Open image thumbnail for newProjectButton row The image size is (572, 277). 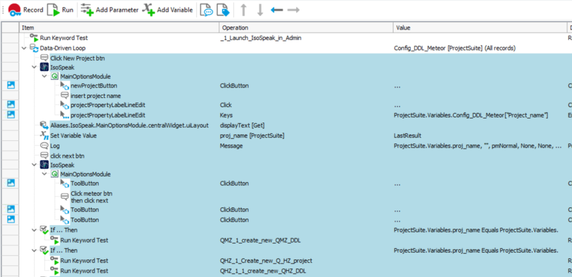click(11, 85)
